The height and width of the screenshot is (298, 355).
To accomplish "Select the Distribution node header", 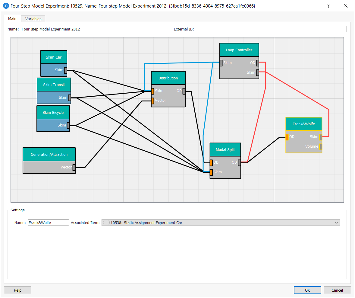I will click(x=168, y=78).
